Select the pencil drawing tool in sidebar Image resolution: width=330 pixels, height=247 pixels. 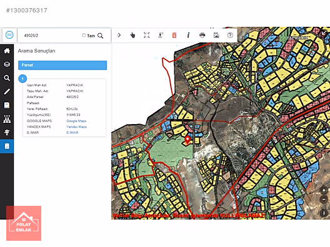[x=7, y=92]
